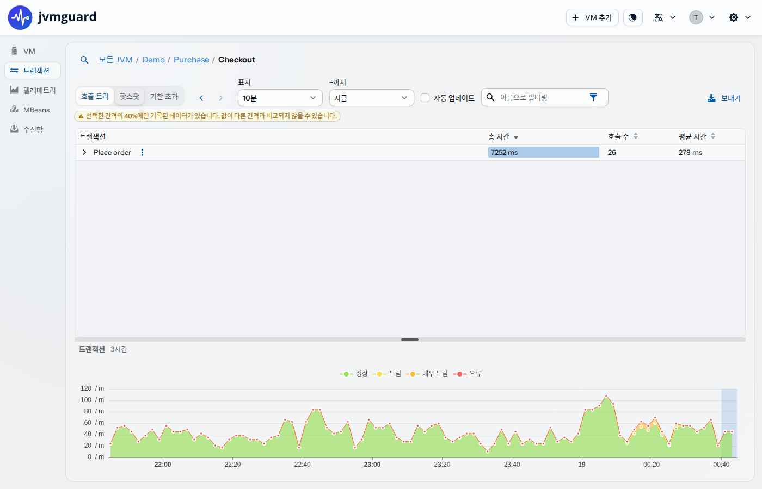Toggle 느림 legend series
Image resolution: width=762 pixels, height=489 pixels.
[387, 374]
